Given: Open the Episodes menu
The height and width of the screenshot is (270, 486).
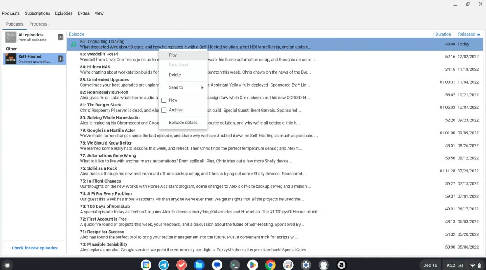Looking at the screenshot, I should point(64,13).
